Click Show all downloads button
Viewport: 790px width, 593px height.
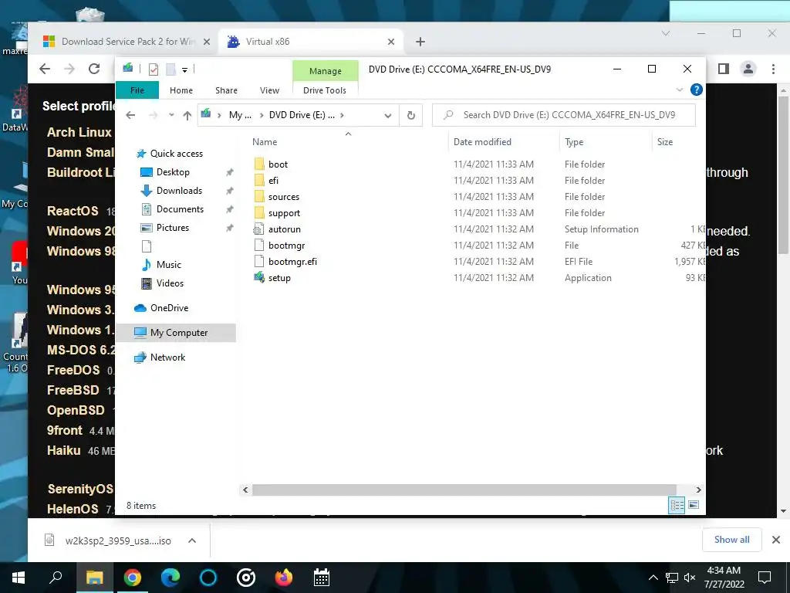(x=731, y=540)
